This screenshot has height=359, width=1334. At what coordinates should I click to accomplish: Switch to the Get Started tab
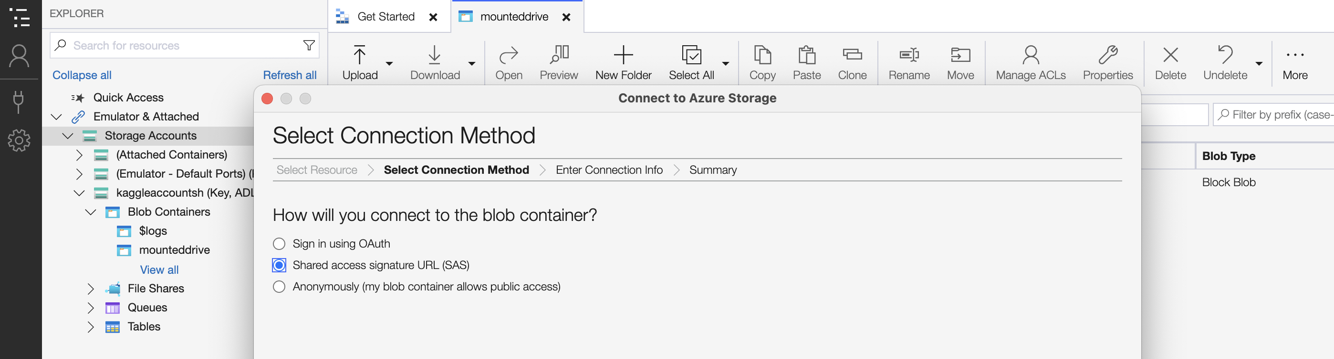[386, 17]
